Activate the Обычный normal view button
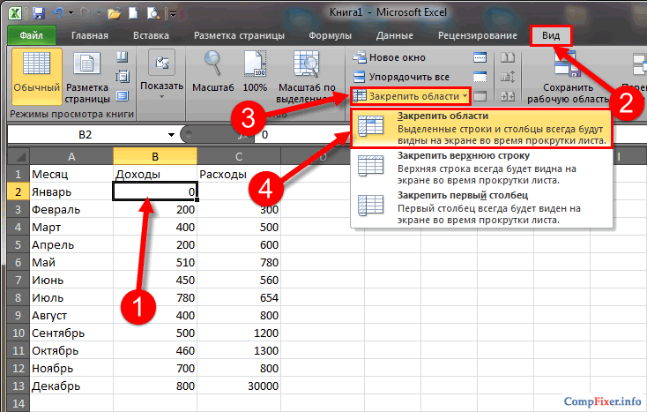The width and height of the screenshot is (647, 412). pos(36,77)
